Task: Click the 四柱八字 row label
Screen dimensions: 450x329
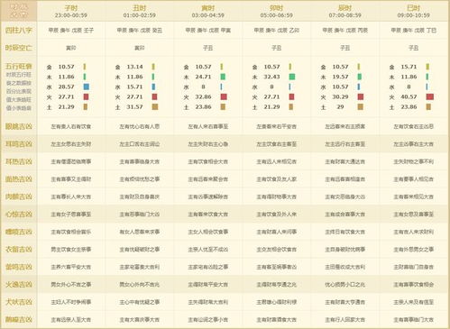Action: coord(19,30)
